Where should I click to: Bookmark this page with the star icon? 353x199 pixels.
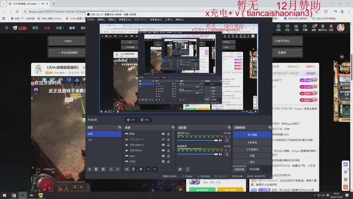316,11
